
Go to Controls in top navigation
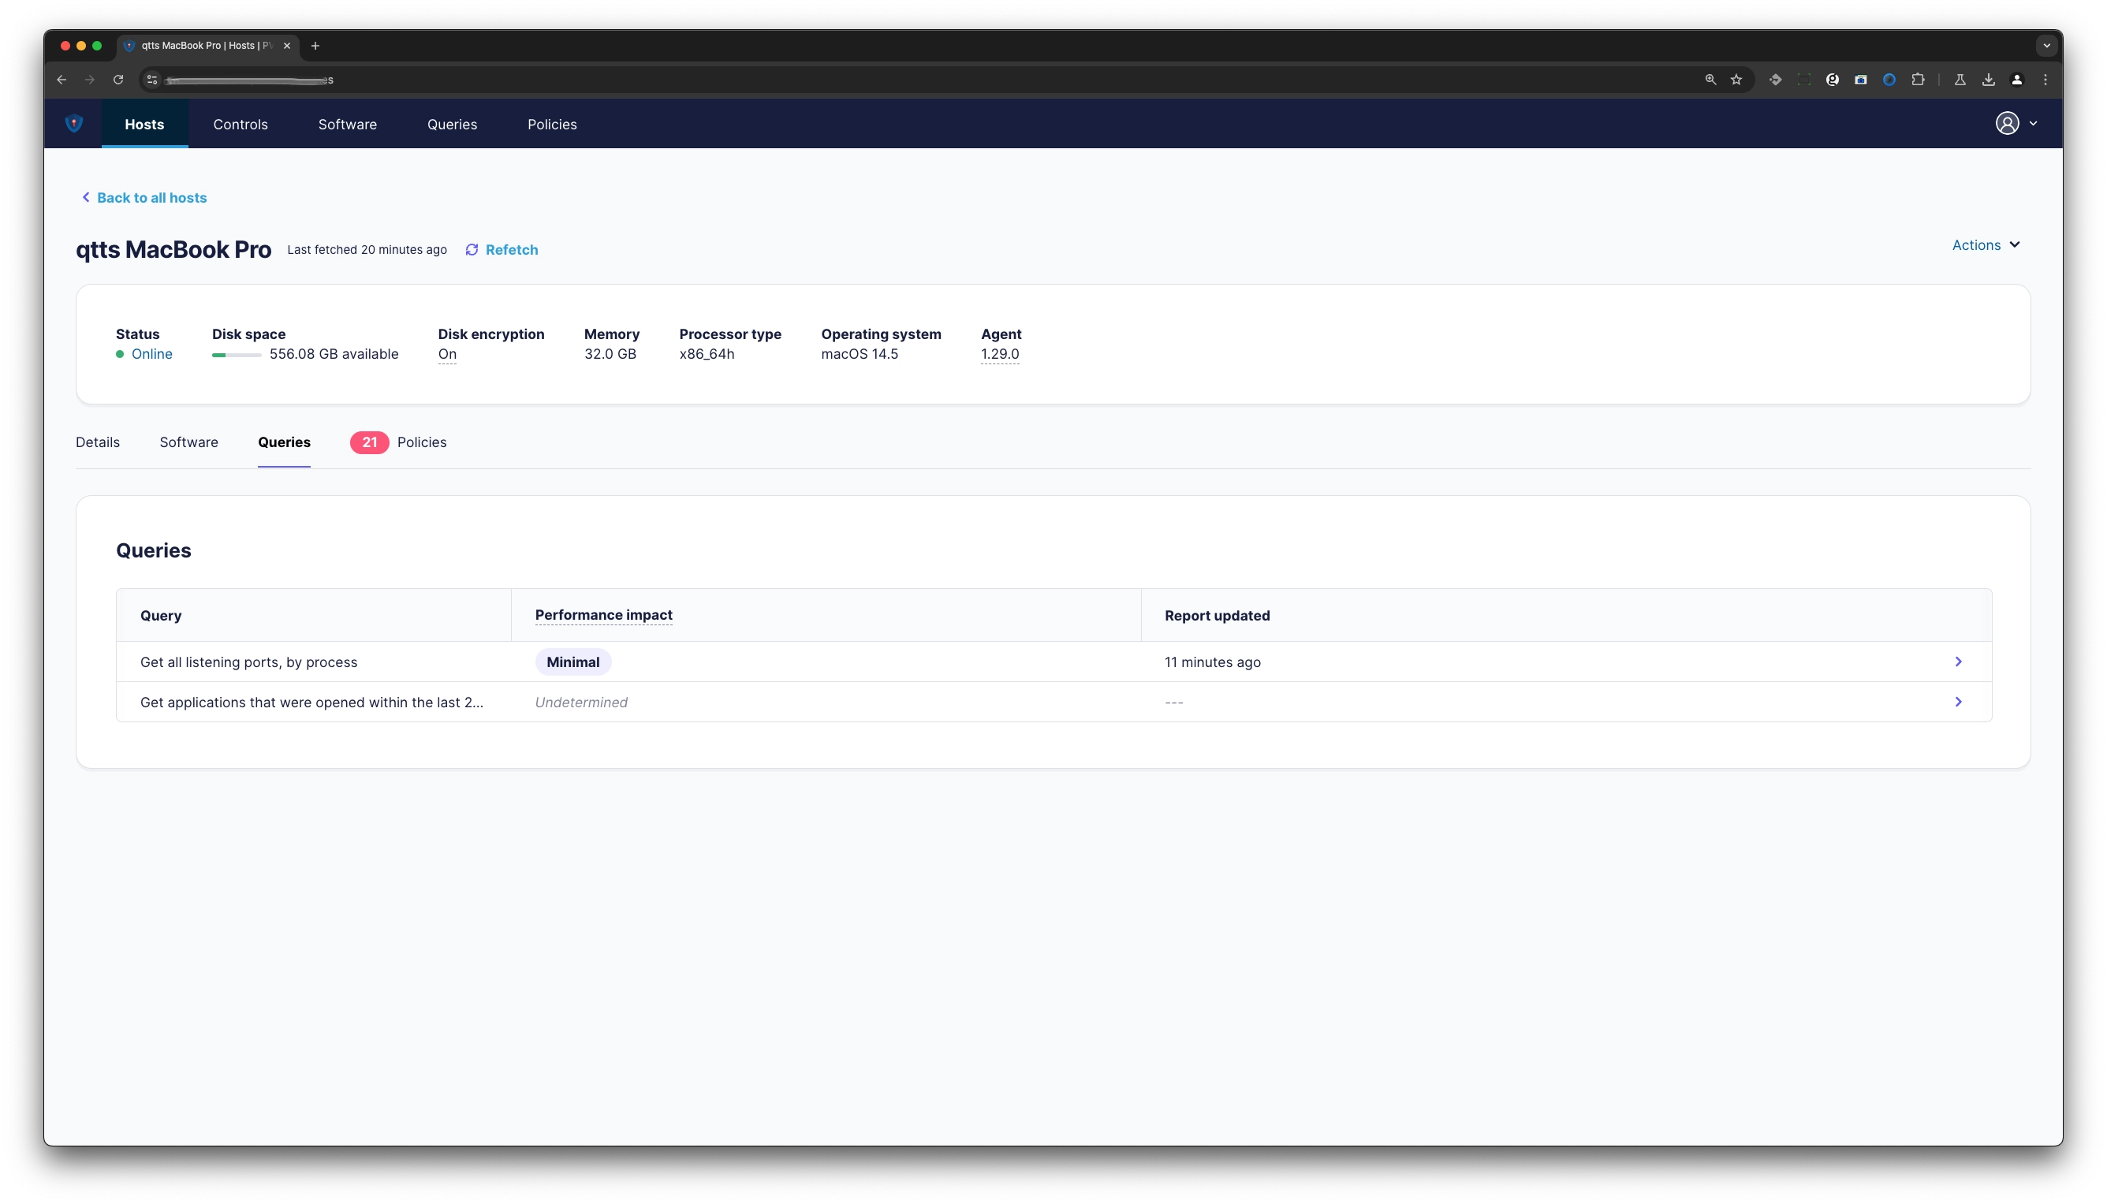tap(241, 124)
